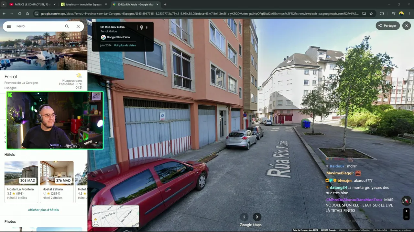Open the browser extensions puzzle icon
Viewport: 414px width, 232px height.
point(382,14)
